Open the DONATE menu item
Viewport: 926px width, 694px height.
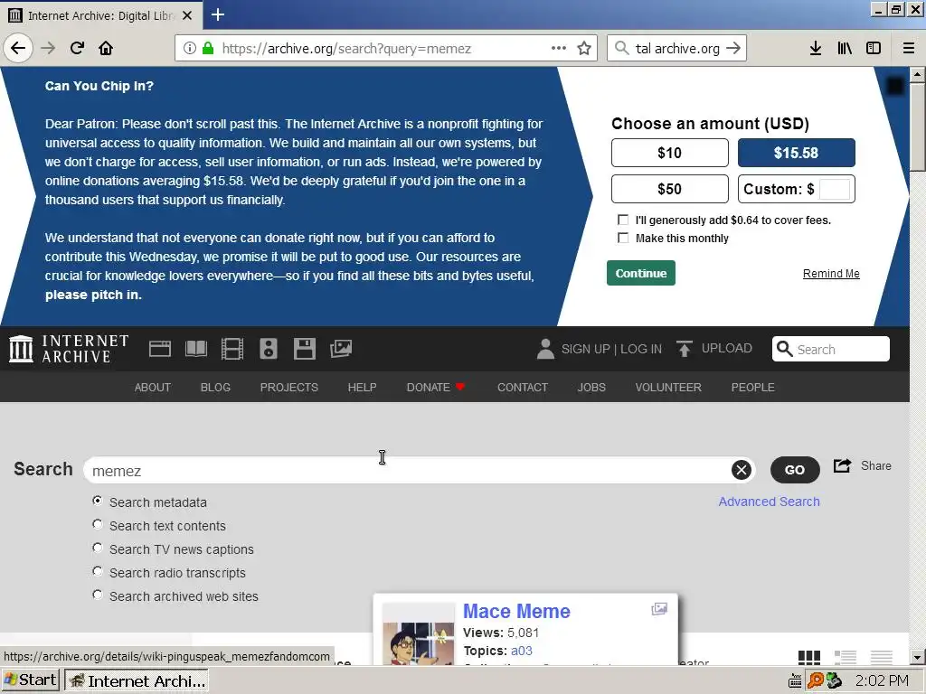(x=436, y=387)
